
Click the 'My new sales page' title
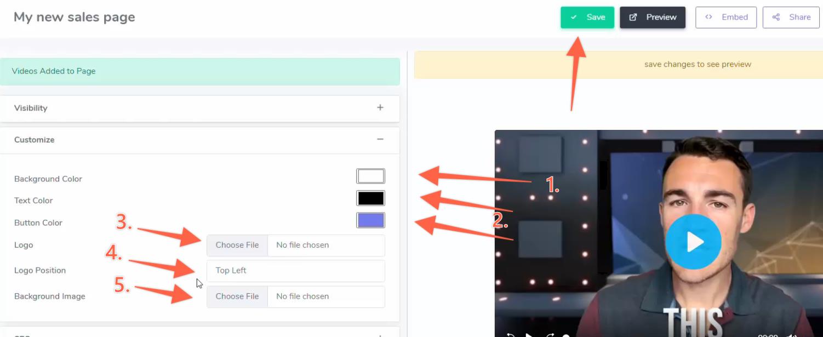75,17
